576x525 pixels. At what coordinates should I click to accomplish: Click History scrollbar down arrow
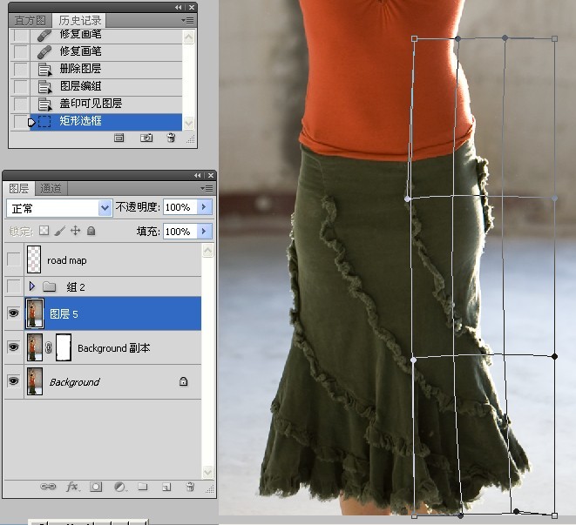coord(188,123)
